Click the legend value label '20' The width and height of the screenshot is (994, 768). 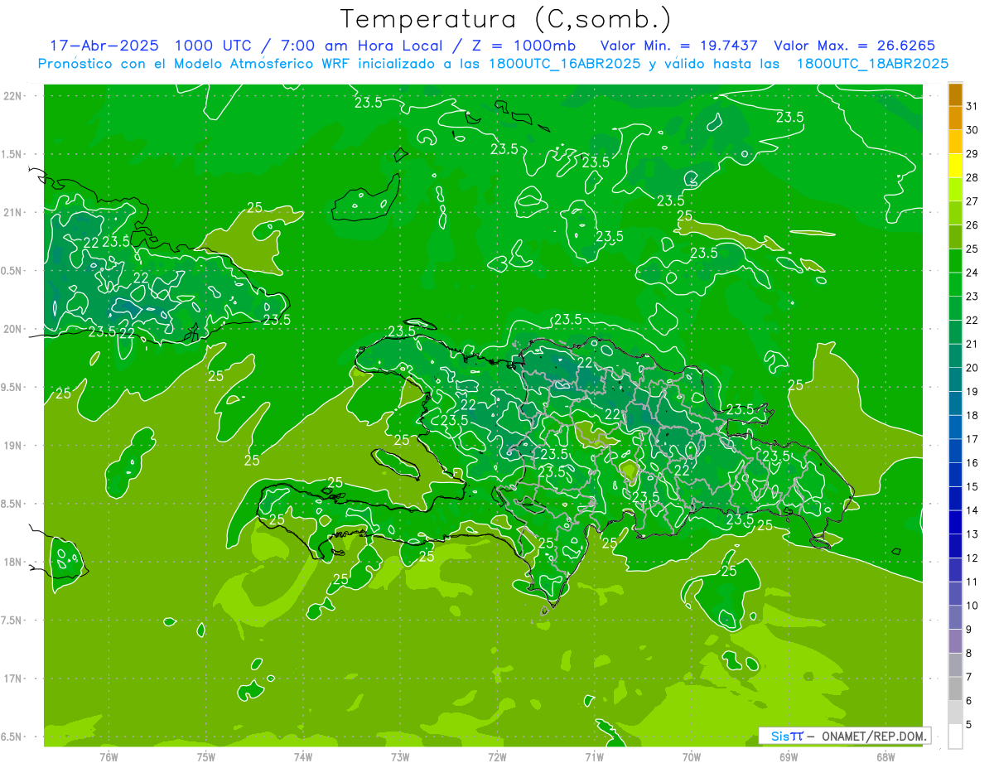click(x=972, y=368)
